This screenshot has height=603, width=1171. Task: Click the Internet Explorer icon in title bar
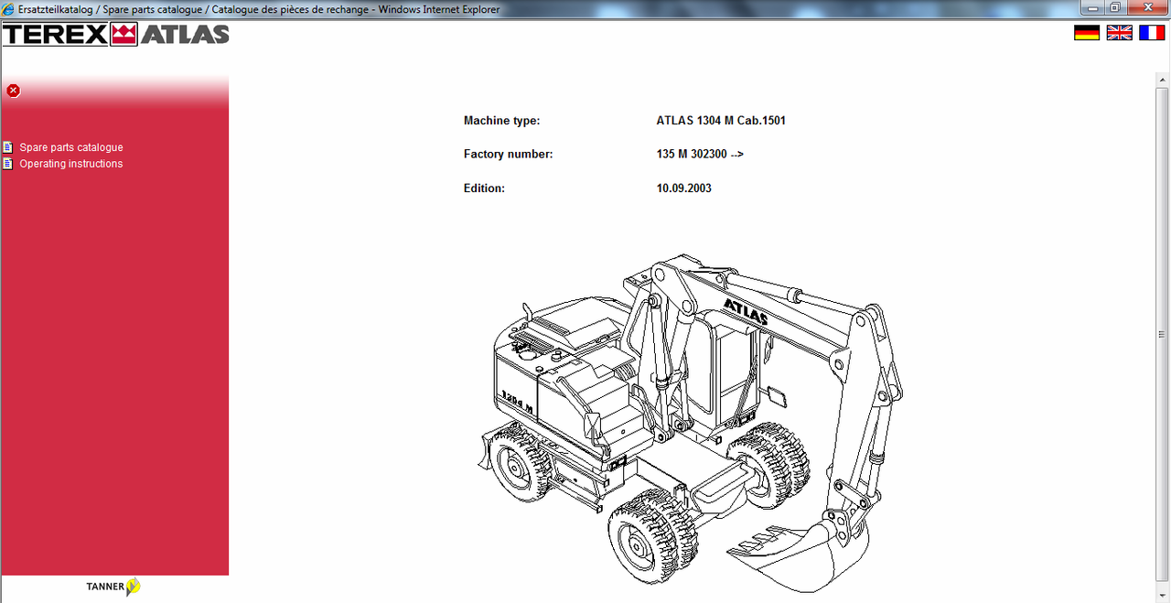point(8,8)
